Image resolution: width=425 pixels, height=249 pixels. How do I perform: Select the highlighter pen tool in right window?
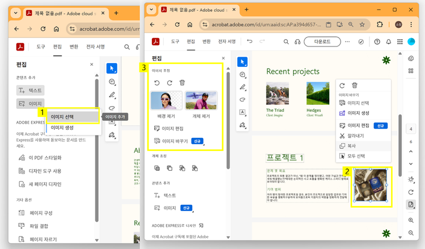point(243,87)
